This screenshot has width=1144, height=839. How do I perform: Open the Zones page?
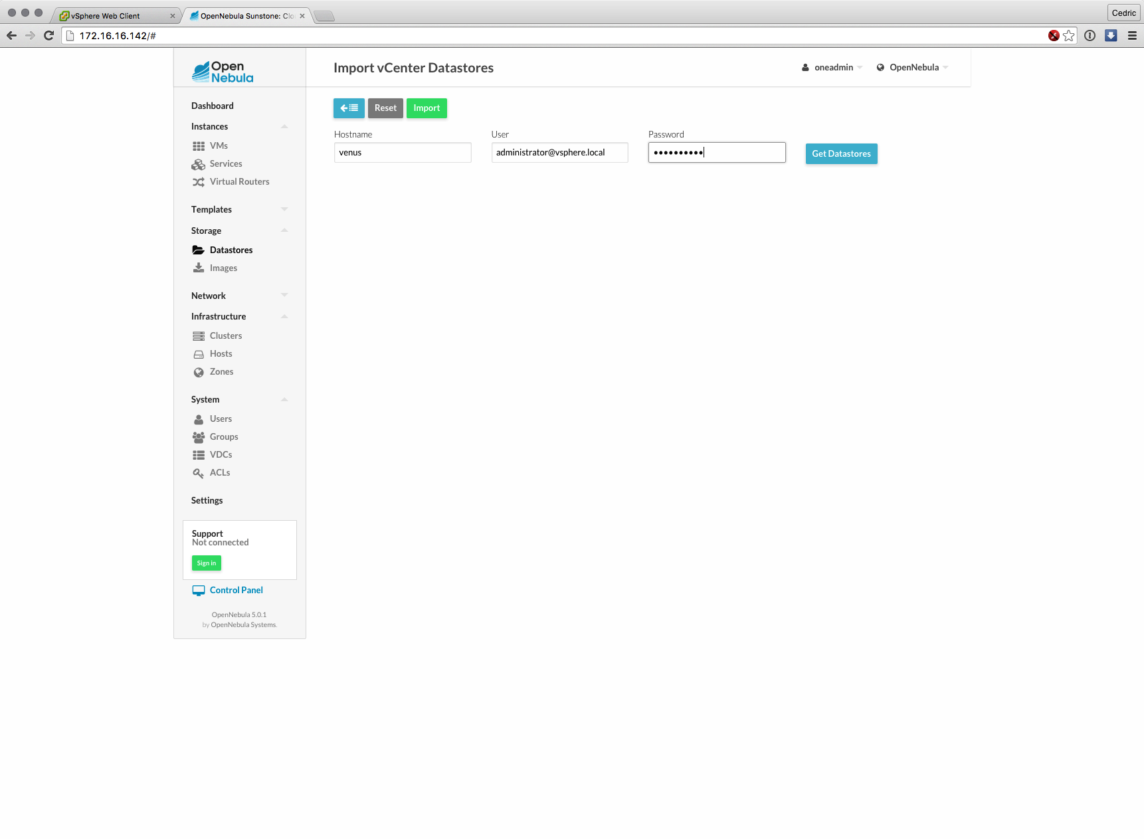pos(221,371)
